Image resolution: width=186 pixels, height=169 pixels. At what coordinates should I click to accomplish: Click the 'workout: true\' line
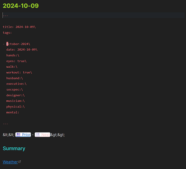(x=19, y=72)
